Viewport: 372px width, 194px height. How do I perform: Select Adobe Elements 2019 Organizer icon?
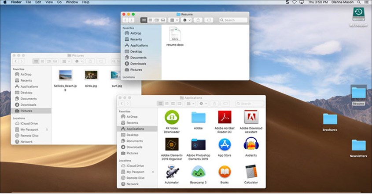172,144
